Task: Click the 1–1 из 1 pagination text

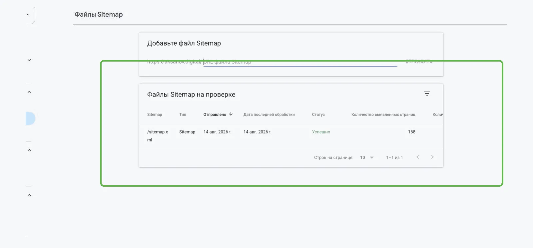Action: [x=394, y=157]
